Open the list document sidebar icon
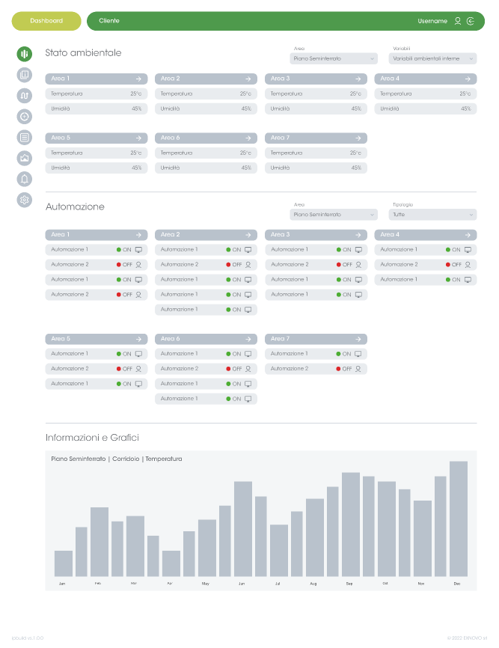The image size is (499, 648). pos(25,137)
